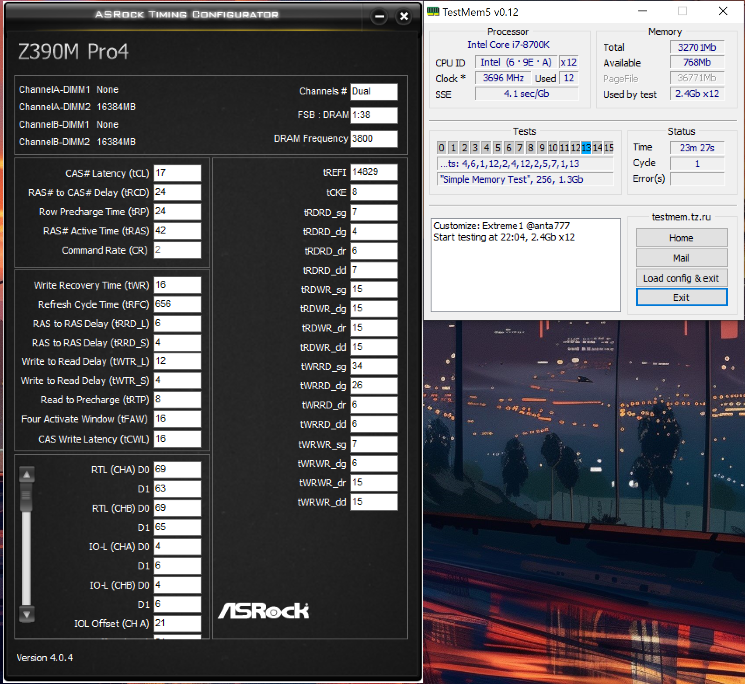The width and height of the screenshot is (745, 684).
Task: Click the Write Recovery Time (tWR) field
Action: click(x=178, y=285)
